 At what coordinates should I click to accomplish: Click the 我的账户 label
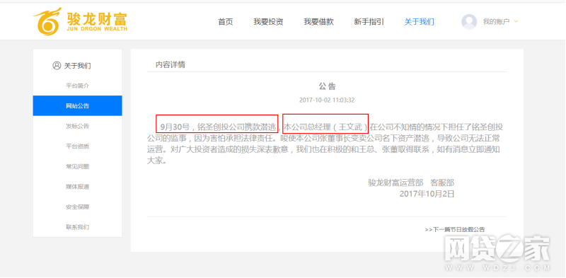point(497,22)
